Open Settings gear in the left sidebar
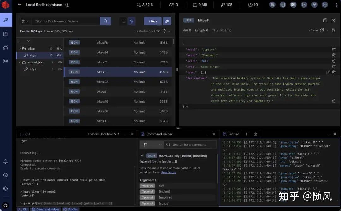This screenshot has height=211, width=341. tap(5, 189)
